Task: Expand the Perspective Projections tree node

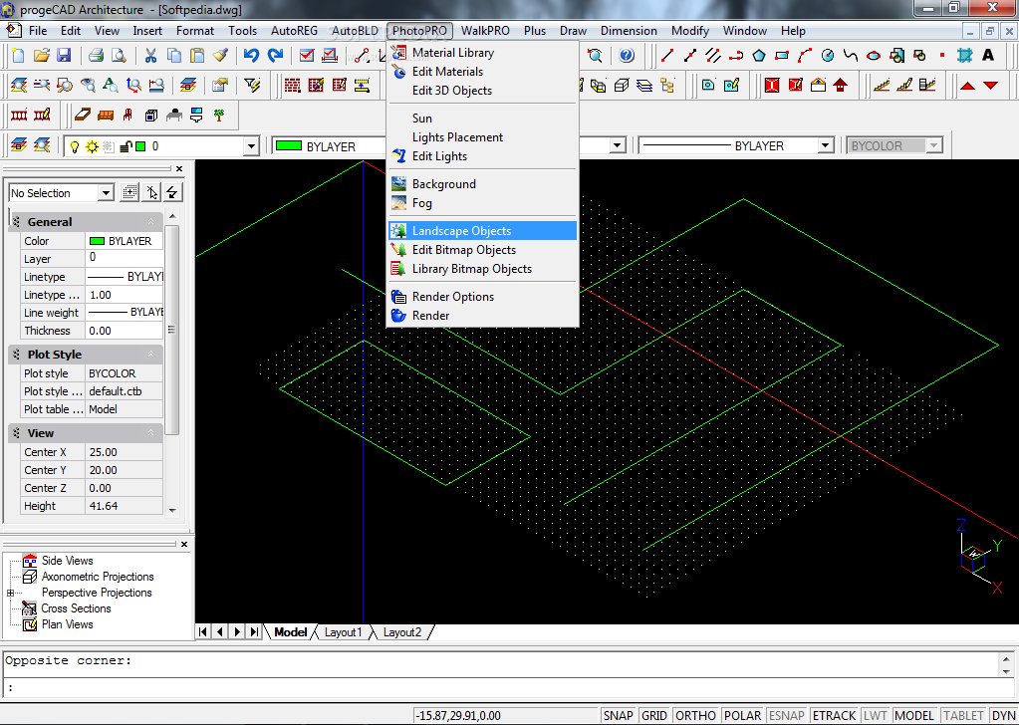Action: (10, 593)
